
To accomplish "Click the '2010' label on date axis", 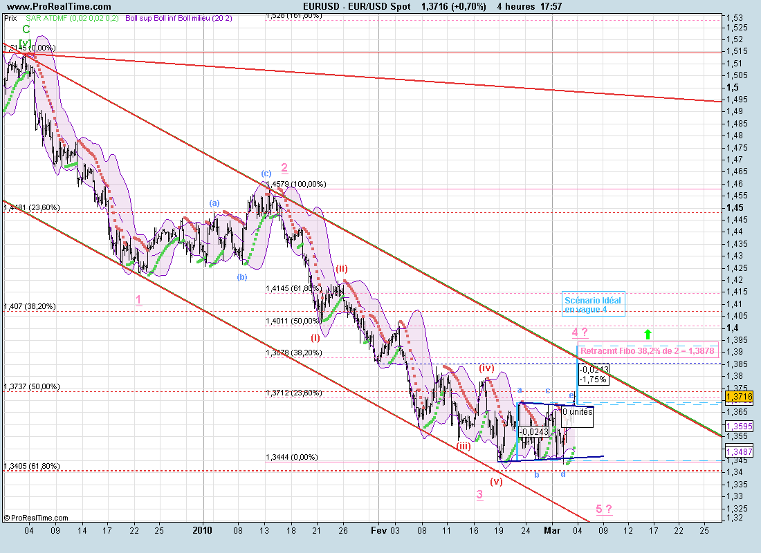I will (203, 530).
